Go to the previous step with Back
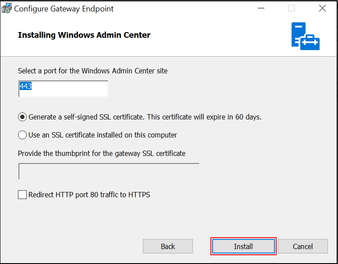The height and width of the screenshot is (264, 338). coord(168,246)
